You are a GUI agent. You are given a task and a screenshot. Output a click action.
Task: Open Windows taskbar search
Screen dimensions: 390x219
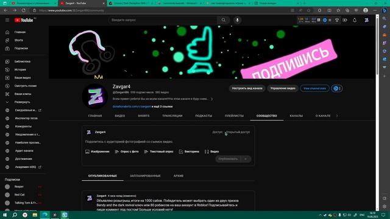(x=15, y=215)
